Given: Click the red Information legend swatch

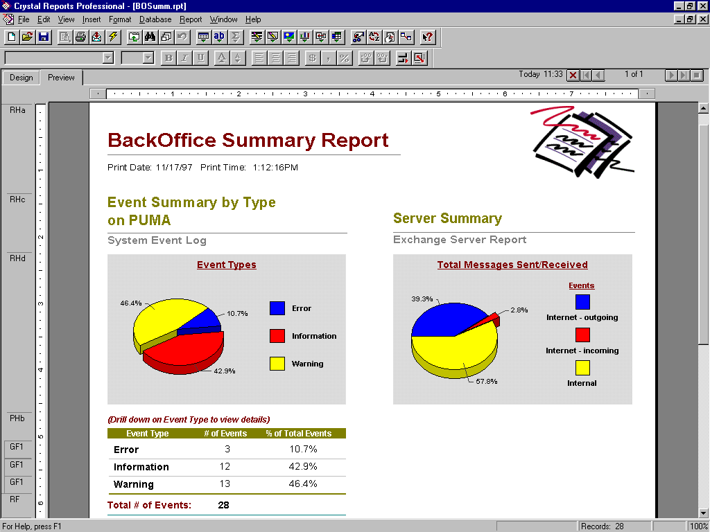Looking at the screenshot, I should pyautogui.click(x=277, y=336).
